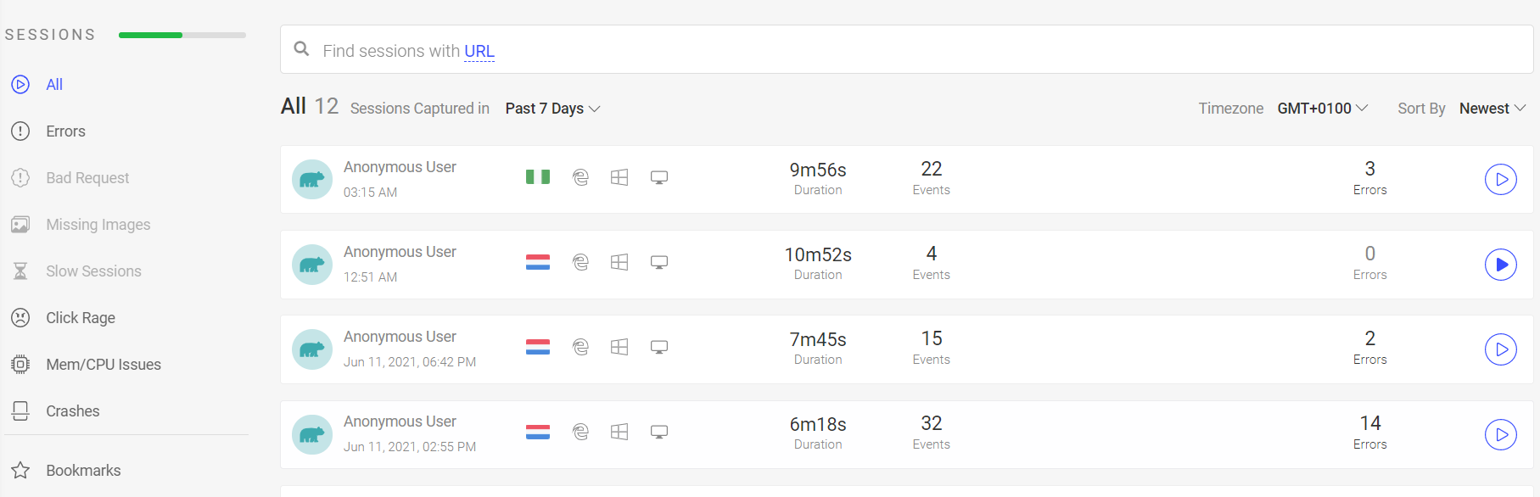Focus the Find sessions search field
Screen dimensions: 1540x497
906,49
